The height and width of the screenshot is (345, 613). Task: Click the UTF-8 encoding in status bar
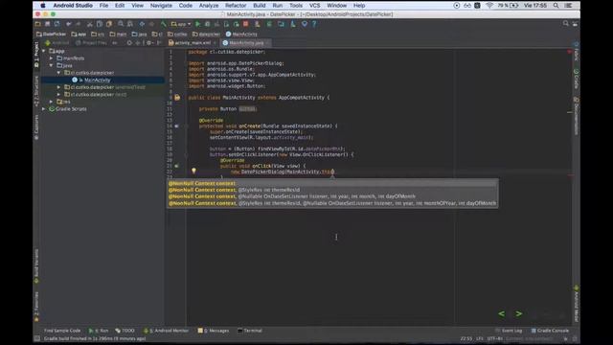pyautogui.click(x=495, y=338)
